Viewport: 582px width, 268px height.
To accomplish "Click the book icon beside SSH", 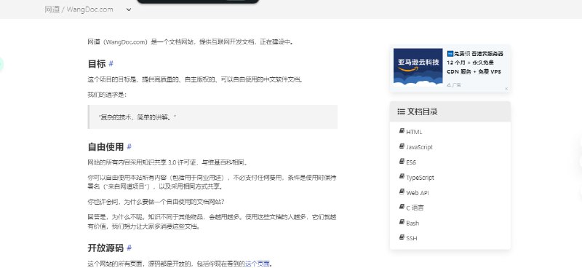I will click(402, 237).
